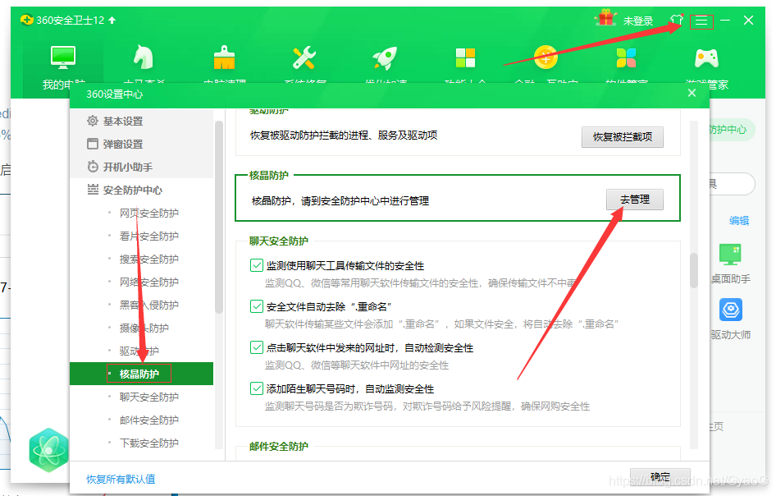Screen dimensions: 776x496
Task: Click the sidebar vertical scrollbar thumb
Action: 219,217
